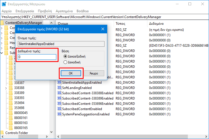209x139 pixels.
Task: Select the SubscribedContentEnabled value name
Action: click(x=82, y=109)
